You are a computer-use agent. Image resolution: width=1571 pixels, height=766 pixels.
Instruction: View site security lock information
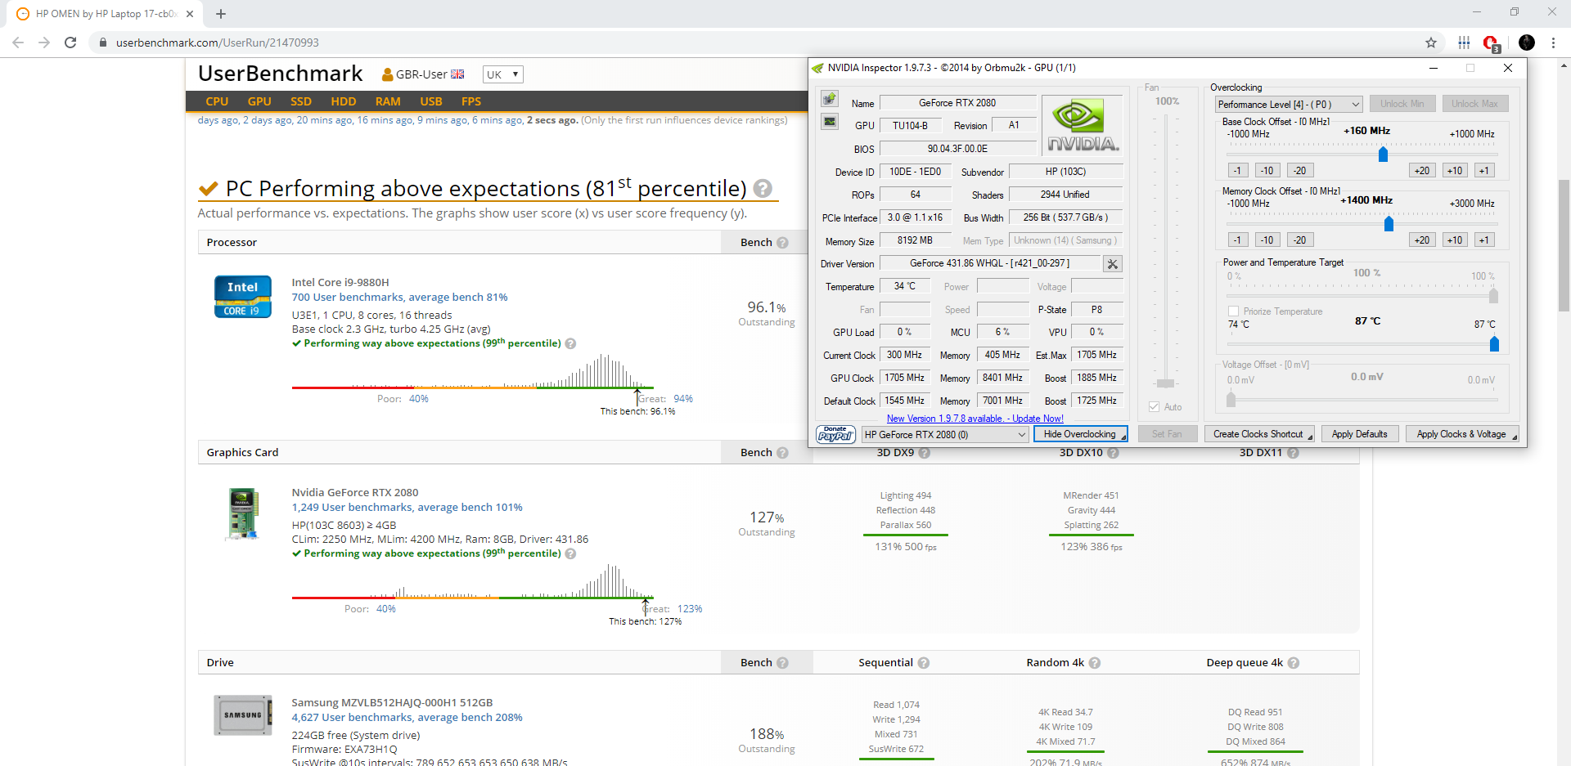103,43
